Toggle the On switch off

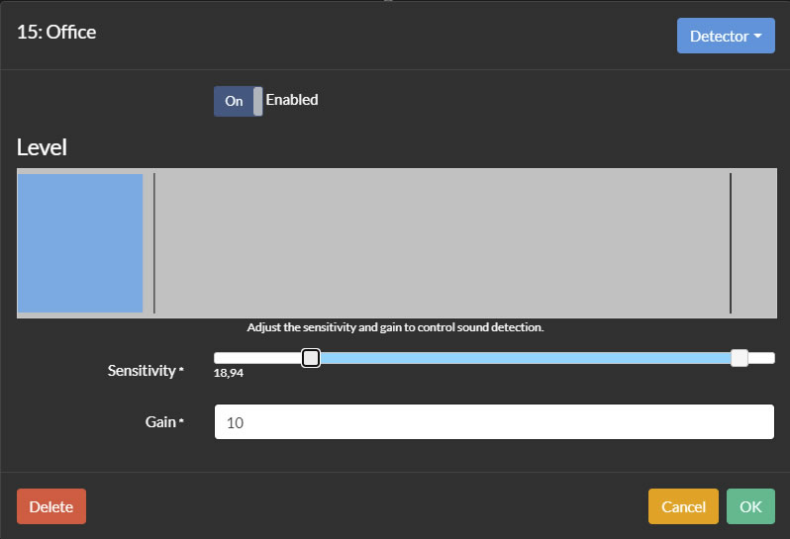tap(239, 101)
